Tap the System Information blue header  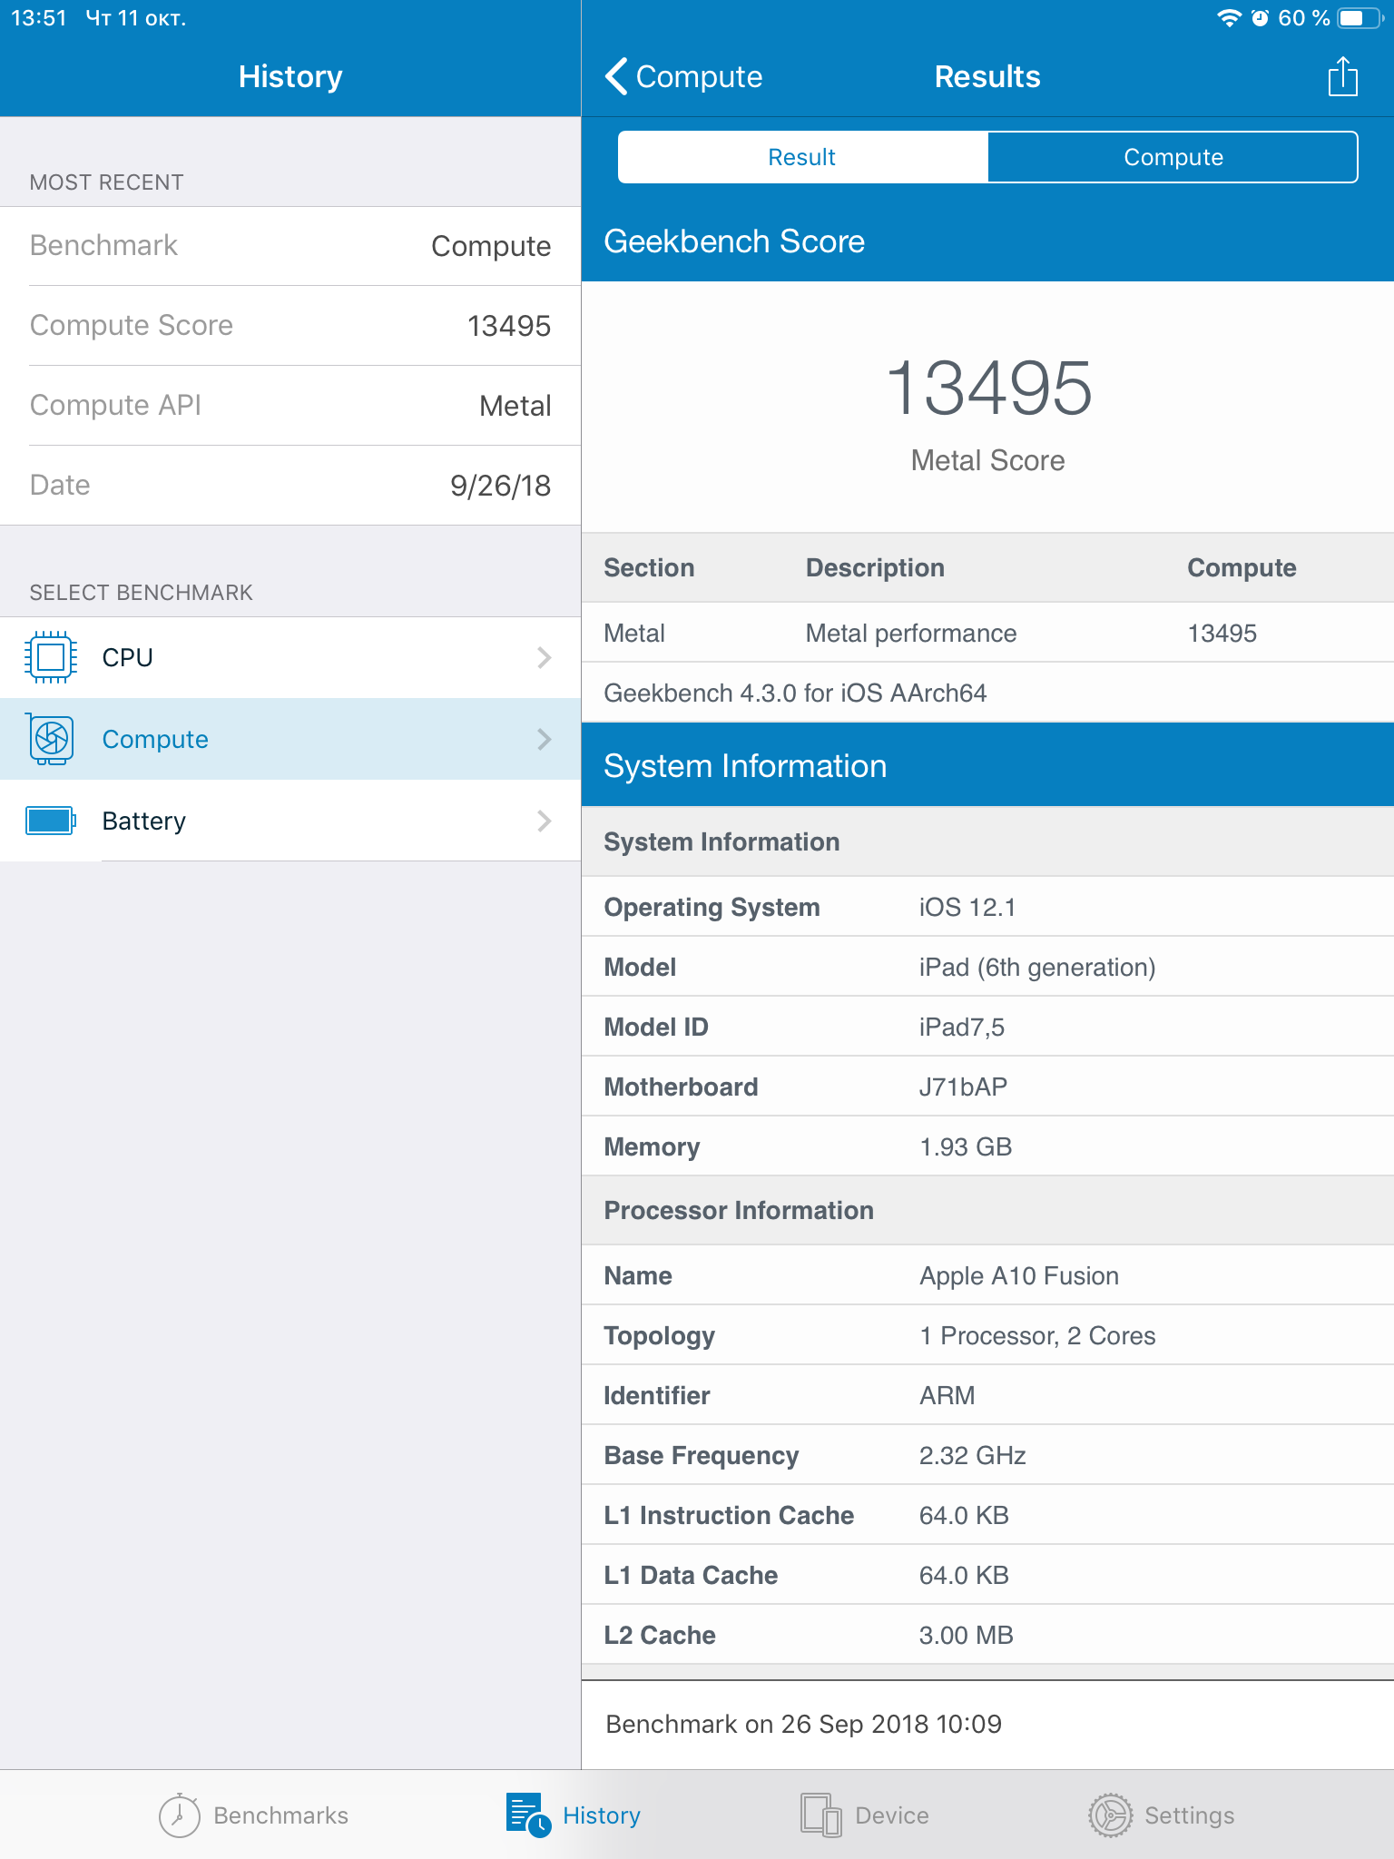pos(987,765)
